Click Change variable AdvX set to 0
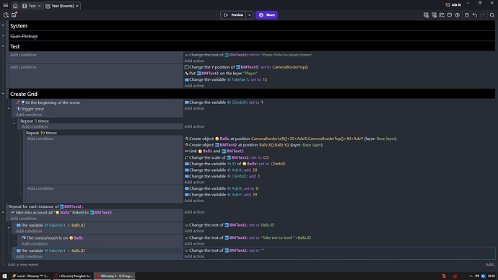 point(222,188)
